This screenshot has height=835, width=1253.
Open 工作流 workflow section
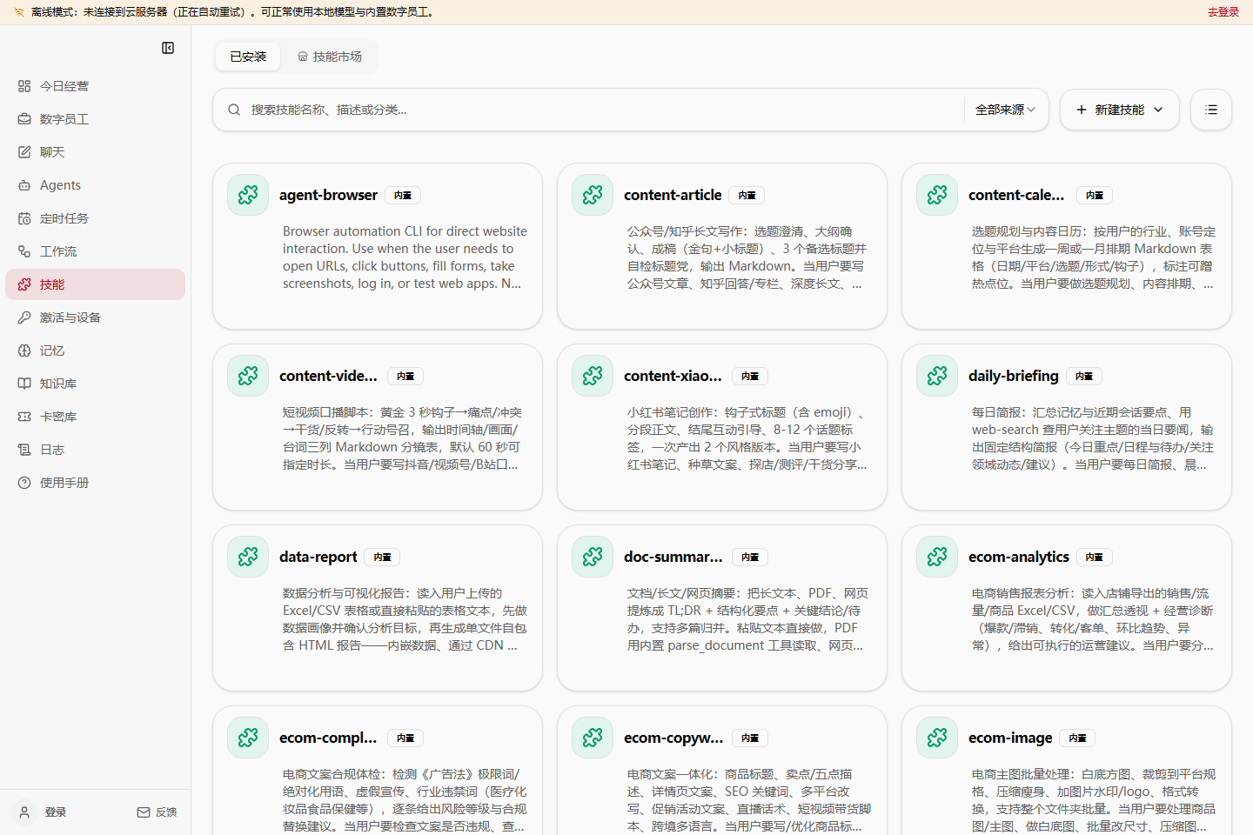(96, 251)
